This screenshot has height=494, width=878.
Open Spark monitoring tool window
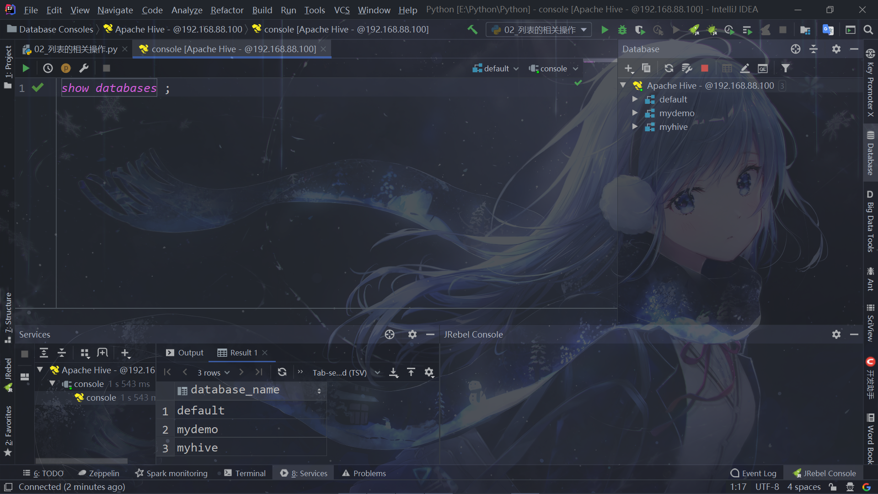pos(171,473)
